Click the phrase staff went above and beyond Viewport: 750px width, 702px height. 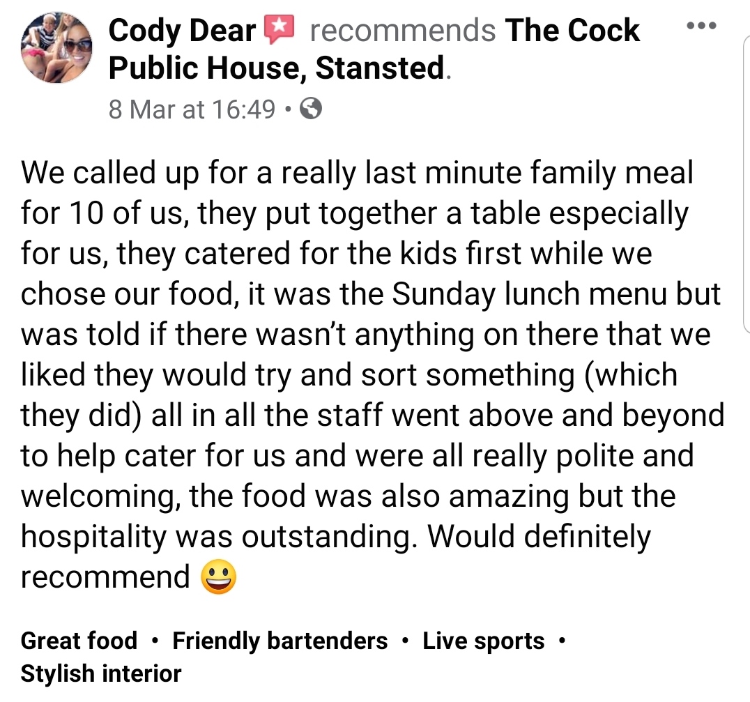pyautogui.click(x=521, y=414)
